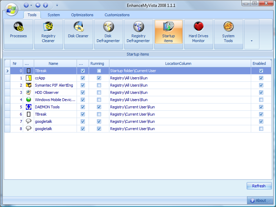This screenshot has width=276, height=207.
Task: Click the TBreak icon in row 6
Action: pyautogui.click(x=29, y=114)
